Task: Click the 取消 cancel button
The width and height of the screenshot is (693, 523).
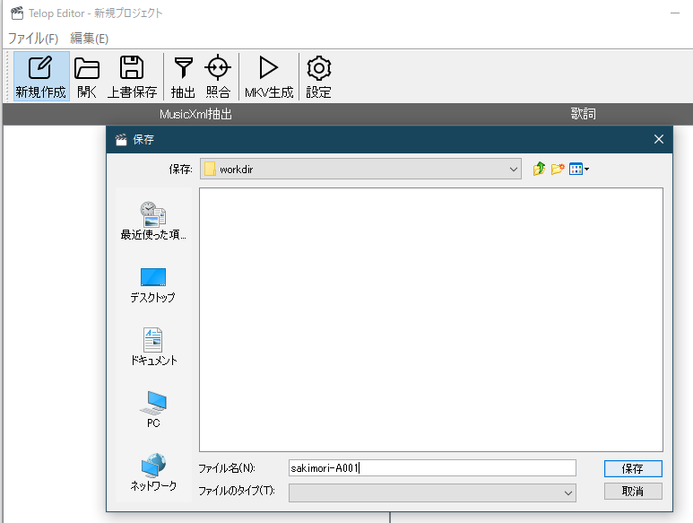Action: pos(633,492)
